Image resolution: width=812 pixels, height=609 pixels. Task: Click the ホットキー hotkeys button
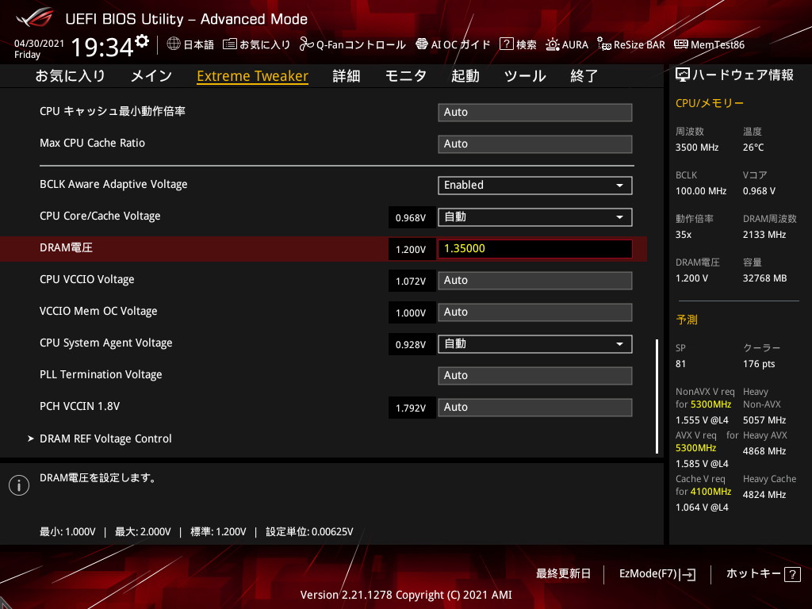[763, 573]
